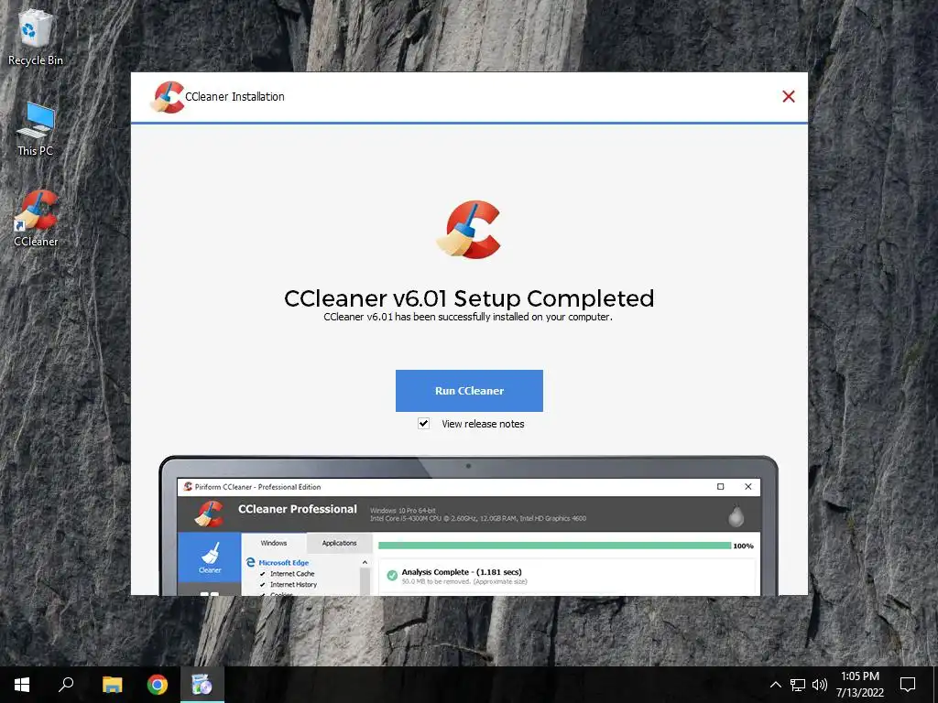This screenshot has height=703, width=938.
Task: Click the CCleaner Installation title text
Action: pos(234,97)
